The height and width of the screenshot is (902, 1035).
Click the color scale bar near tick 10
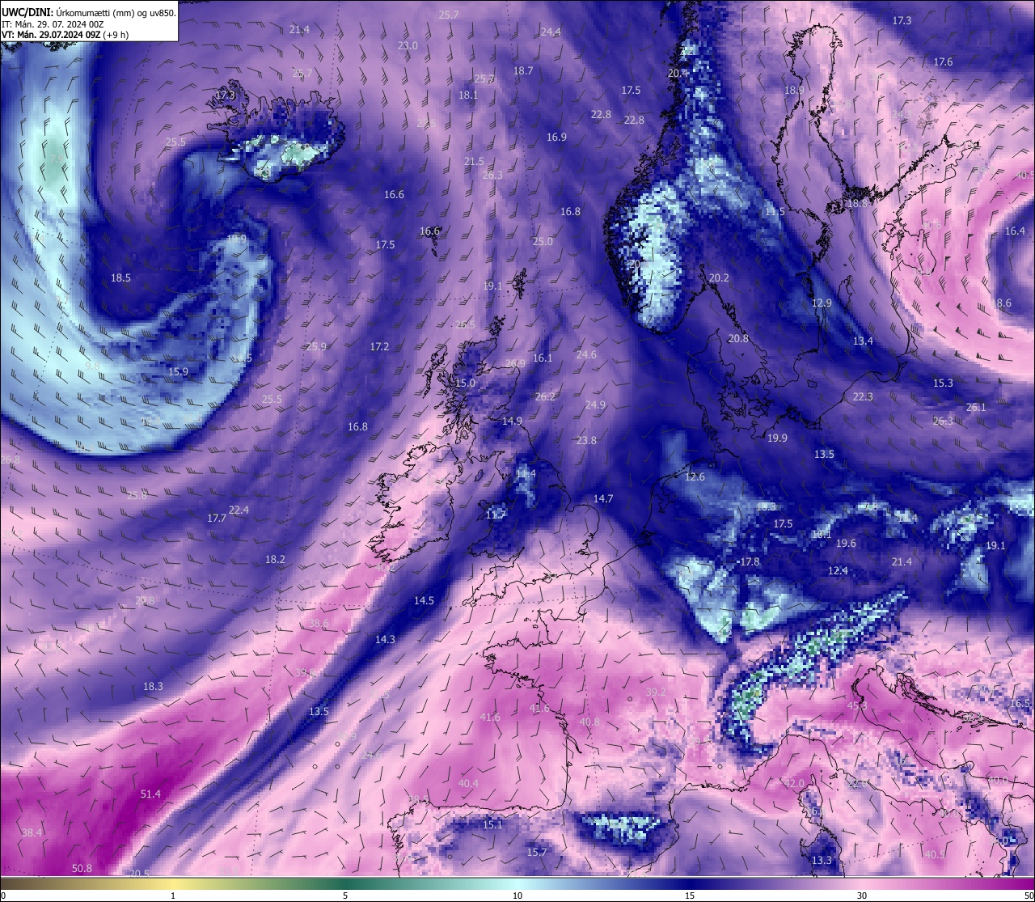pos(517,883)
